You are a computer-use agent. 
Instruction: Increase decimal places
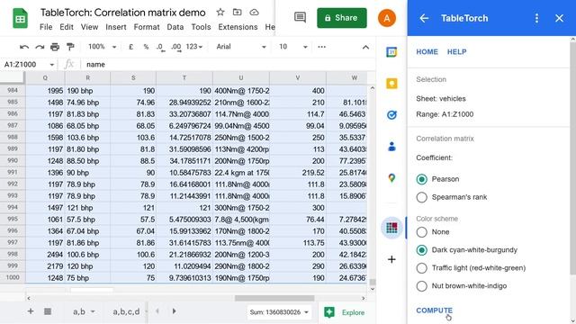point(176,47)
